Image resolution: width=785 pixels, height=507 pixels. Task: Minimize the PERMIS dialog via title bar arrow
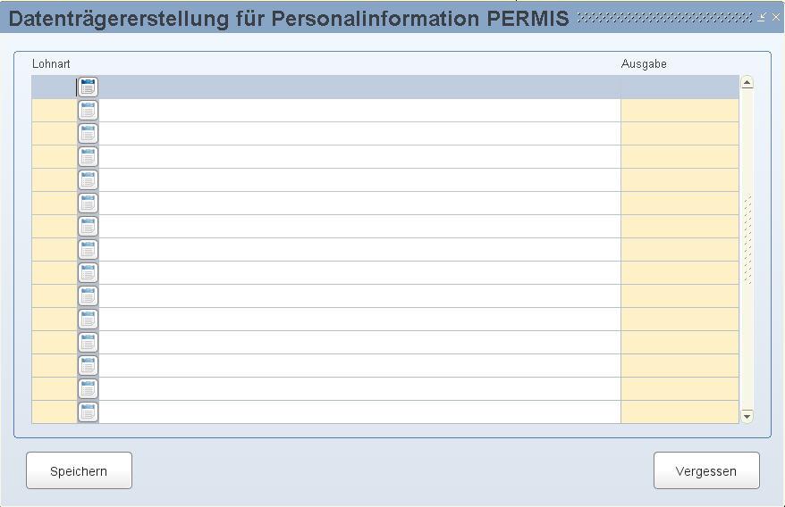point(762,17)
